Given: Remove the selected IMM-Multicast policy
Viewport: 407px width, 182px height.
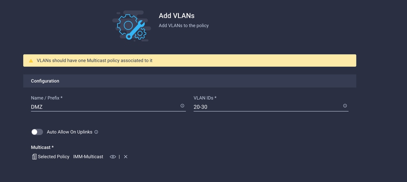Looking at the screenshot, I should coord(125,157).
